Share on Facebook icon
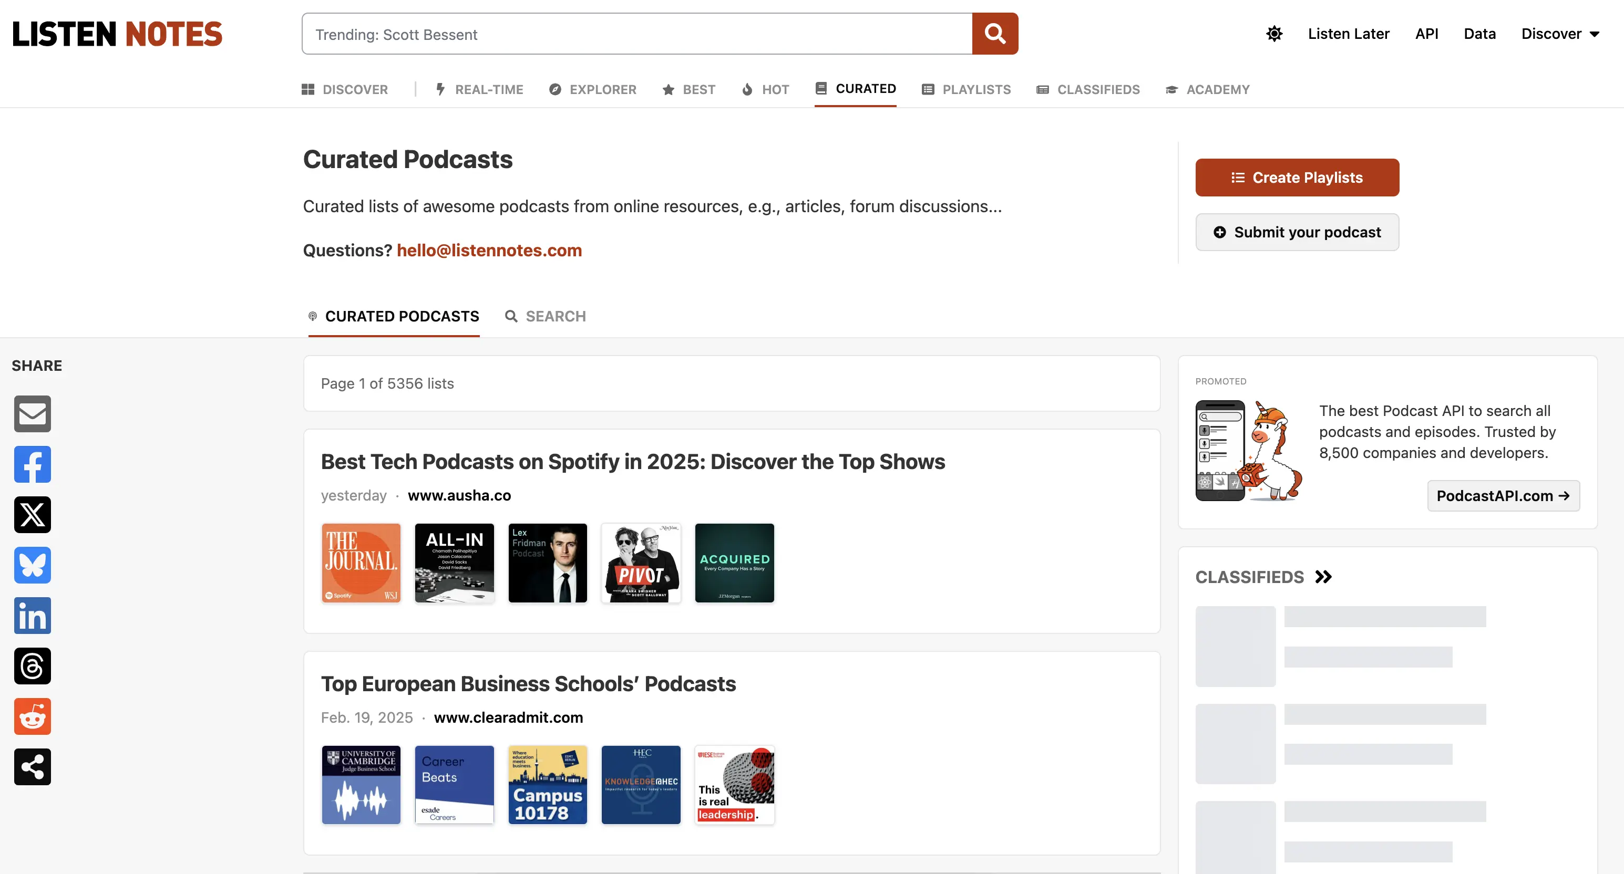Screen dimensions: 1624x874 32,464
